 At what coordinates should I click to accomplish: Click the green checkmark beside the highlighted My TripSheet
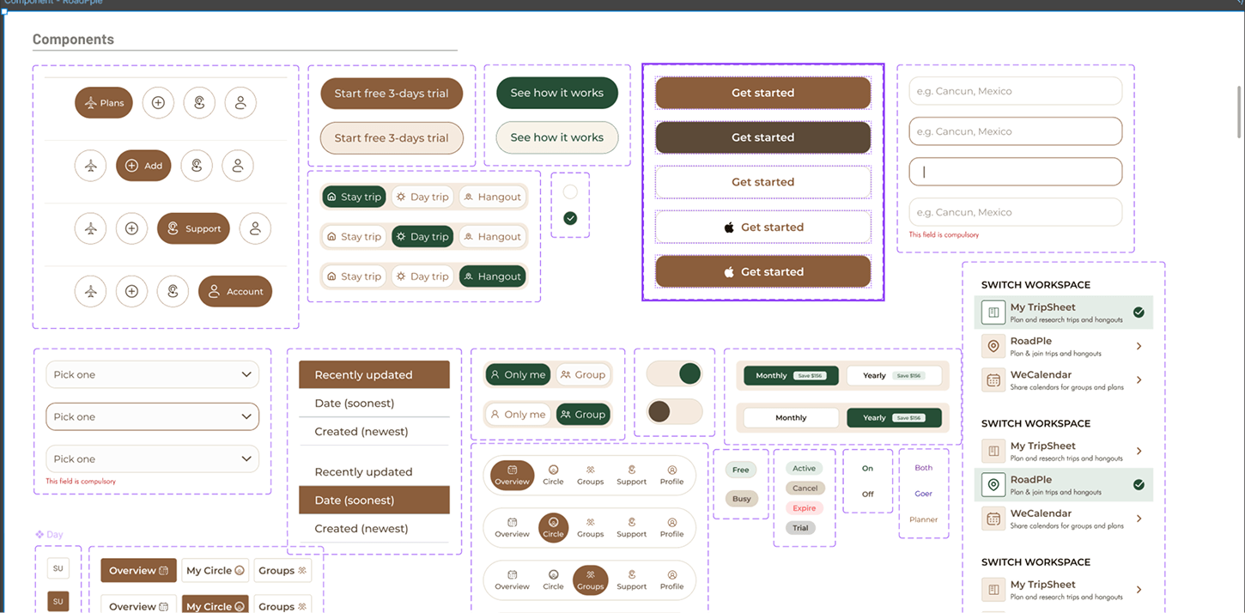point(1139,313)
